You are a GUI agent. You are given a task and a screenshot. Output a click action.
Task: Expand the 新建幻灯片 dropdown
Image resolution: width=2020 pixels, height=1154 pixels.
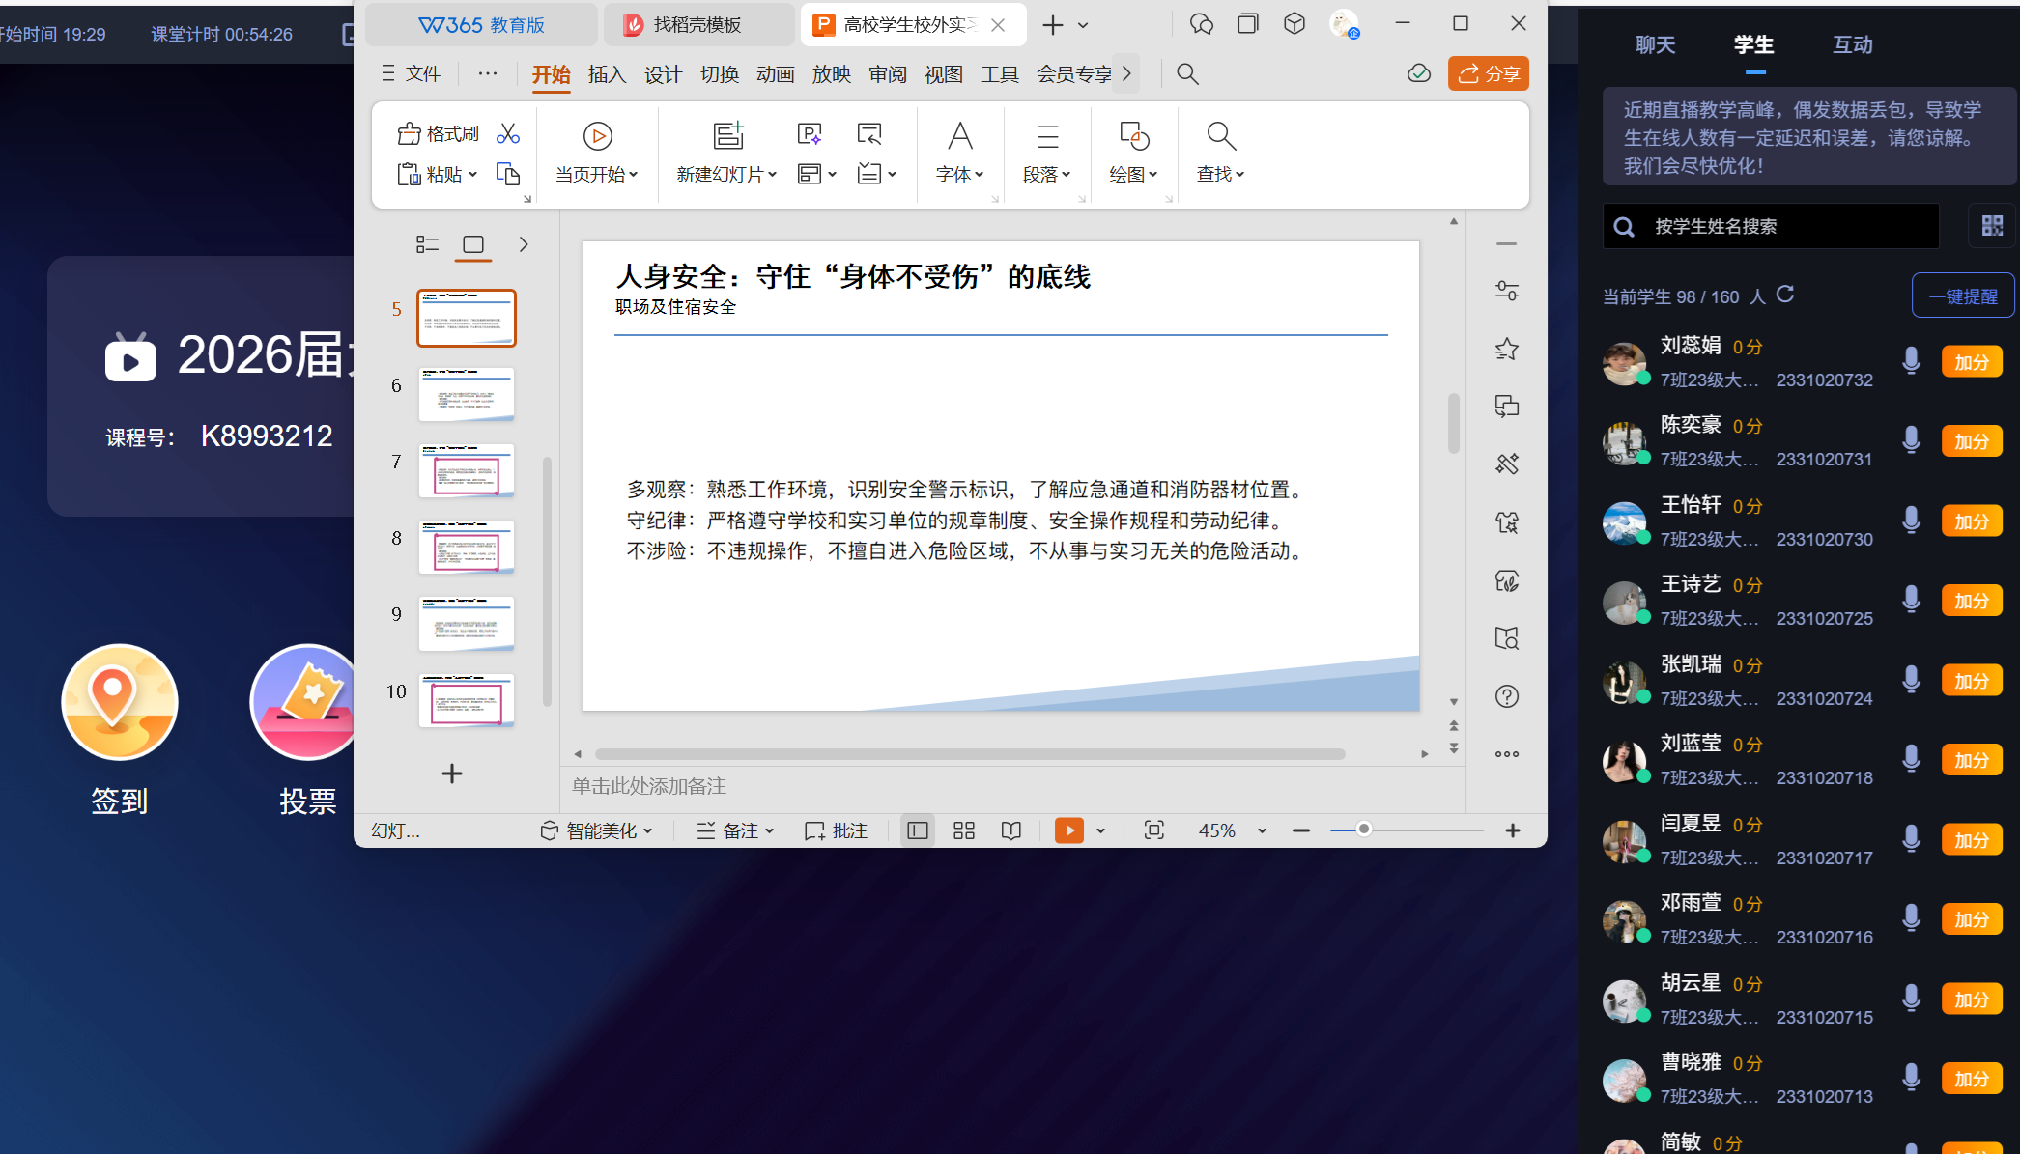(x=772, y=175)
